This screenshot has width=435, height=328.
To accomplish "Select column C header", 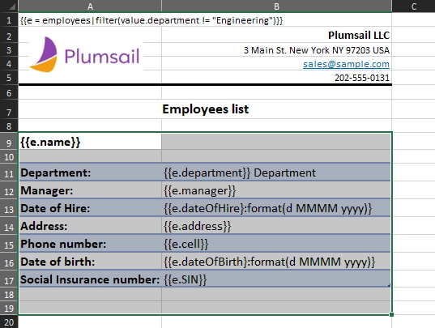I will [x=414, y=6].
